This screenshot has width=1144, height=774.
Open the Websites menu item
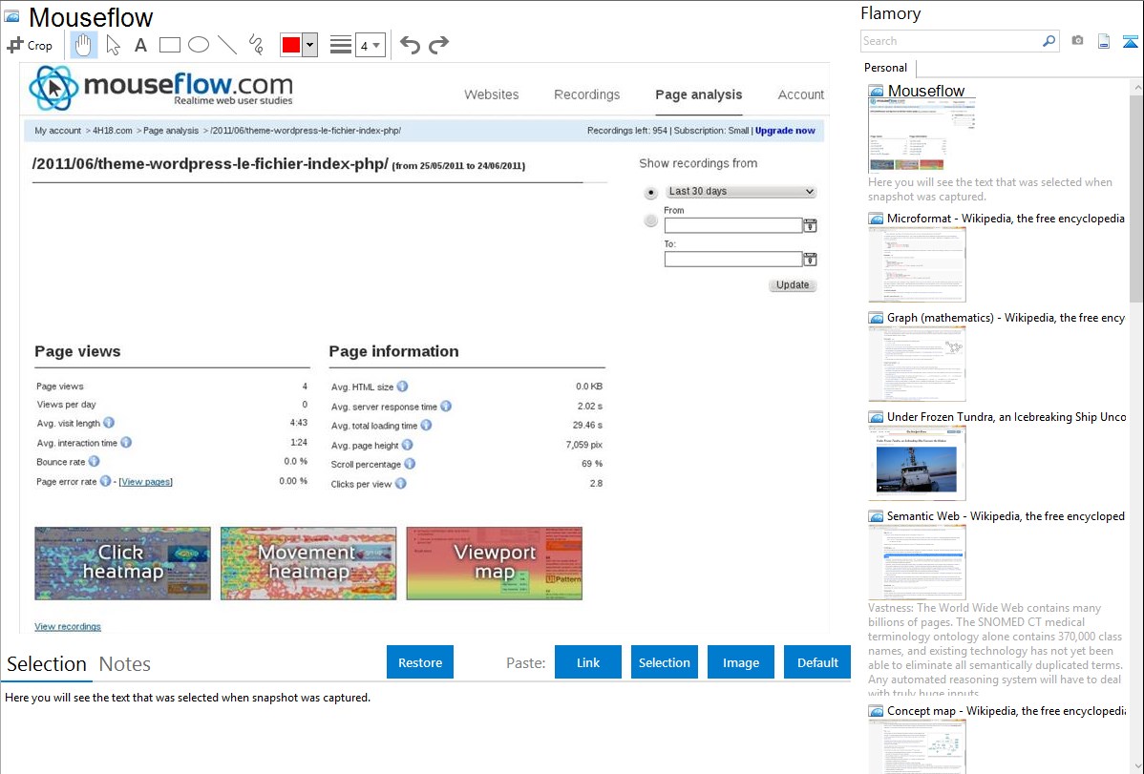point(491,94)
